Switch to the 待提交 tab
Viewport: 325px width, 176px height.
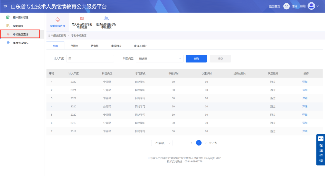click(x=75, y=46)
